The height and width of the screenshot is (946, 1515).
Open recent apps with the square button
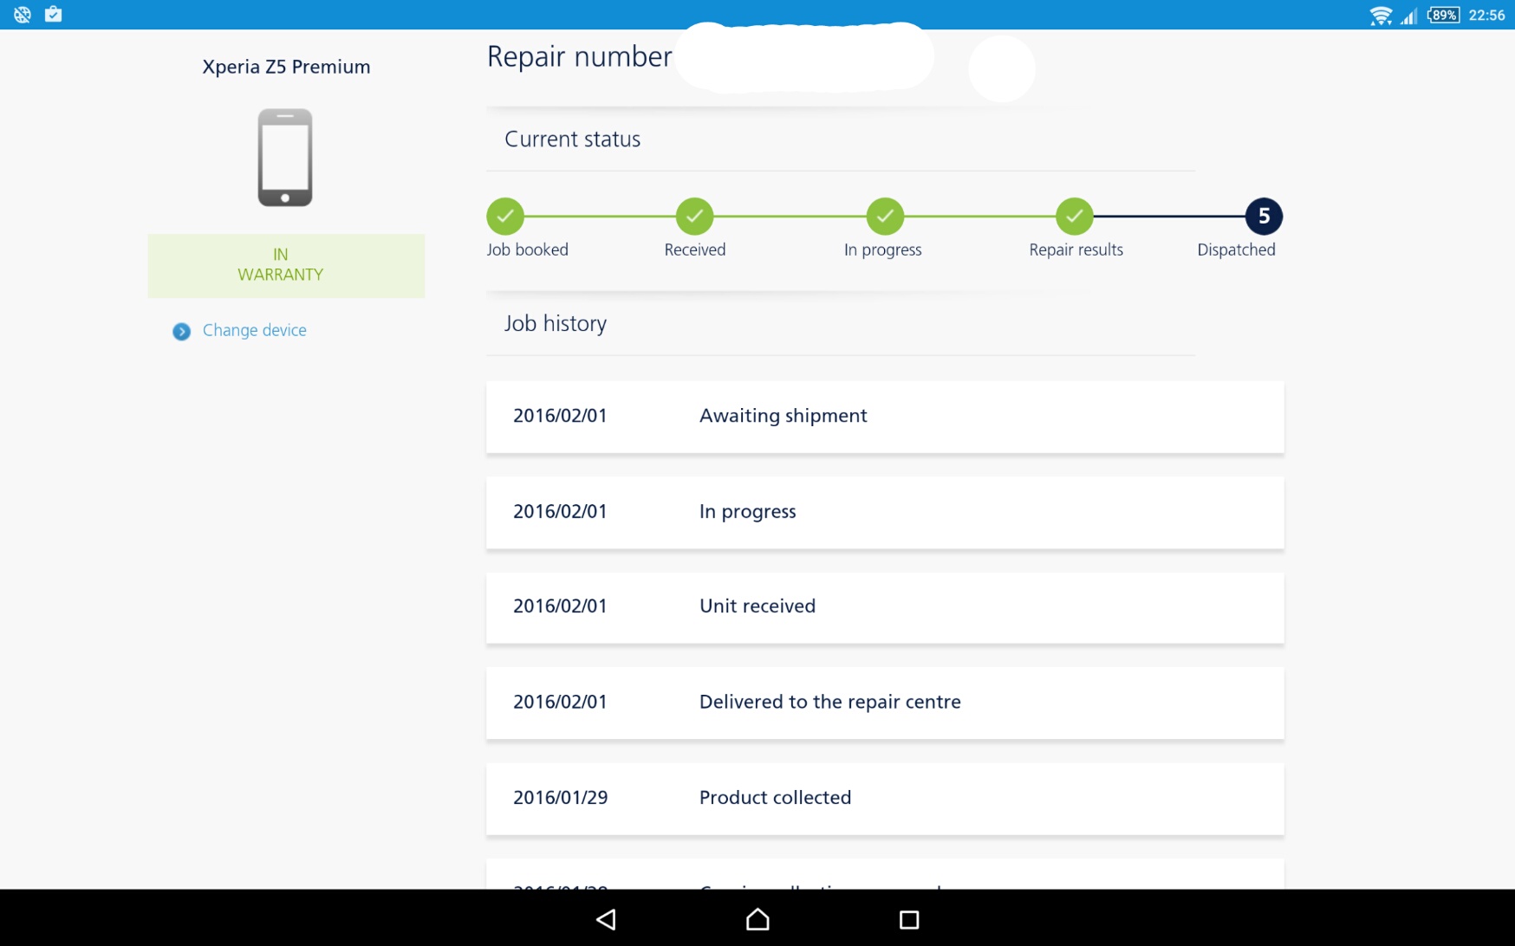(909, 919)
